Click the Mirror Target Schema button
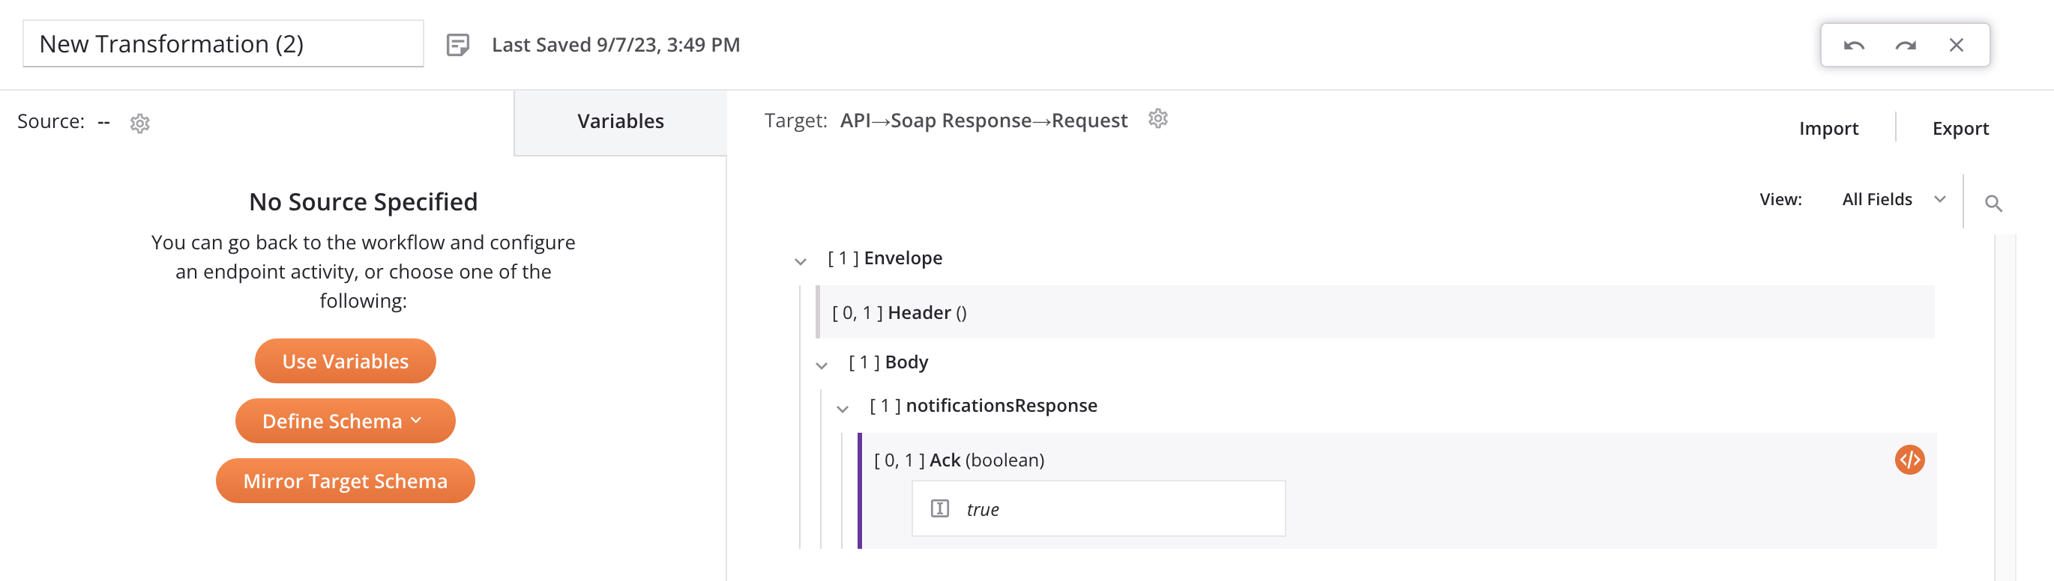The height and width of the screenshot is (581, 2054). [345, 481]
